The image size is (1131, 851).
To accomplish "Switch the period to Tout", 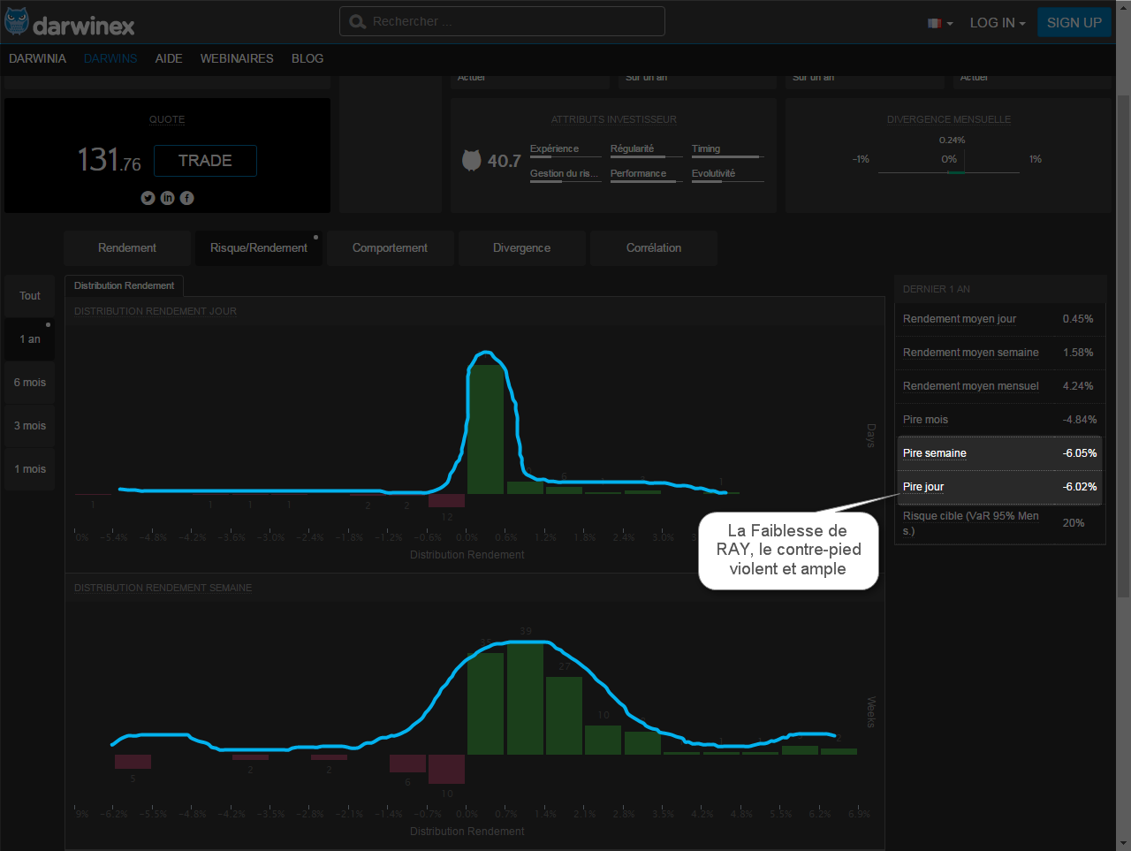I will [30, 296].
